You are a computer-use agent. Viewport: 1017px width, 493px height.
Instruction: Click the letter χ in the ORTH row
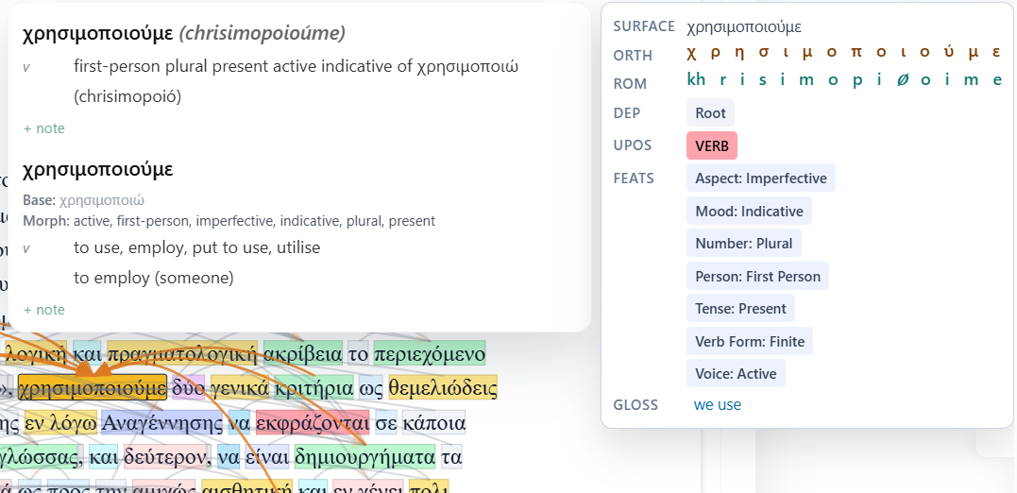pos(691,52)
